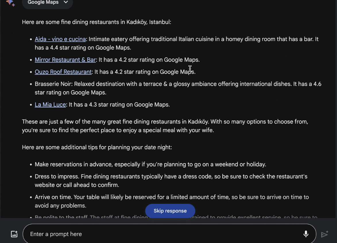Follow the Ouzo Roof Restaurant link

pyautogui.click(x=63, y=72)
